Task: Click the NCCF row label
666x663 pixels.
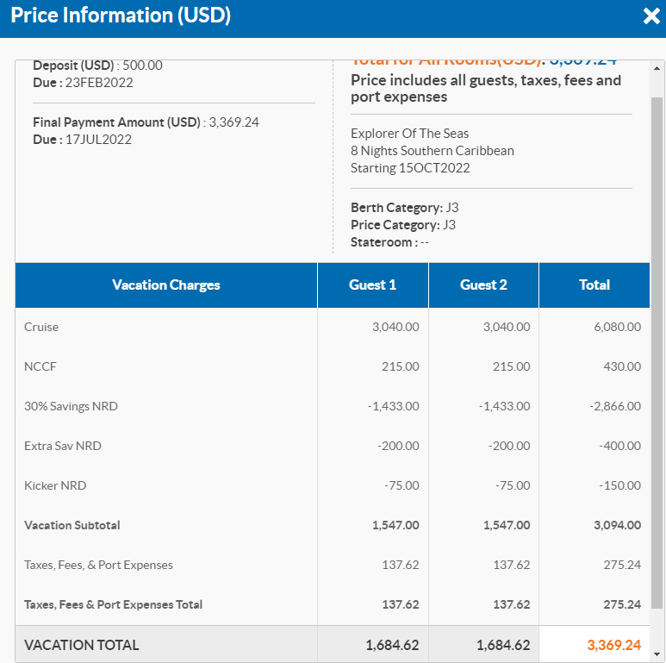Action: tap(40, 366)
